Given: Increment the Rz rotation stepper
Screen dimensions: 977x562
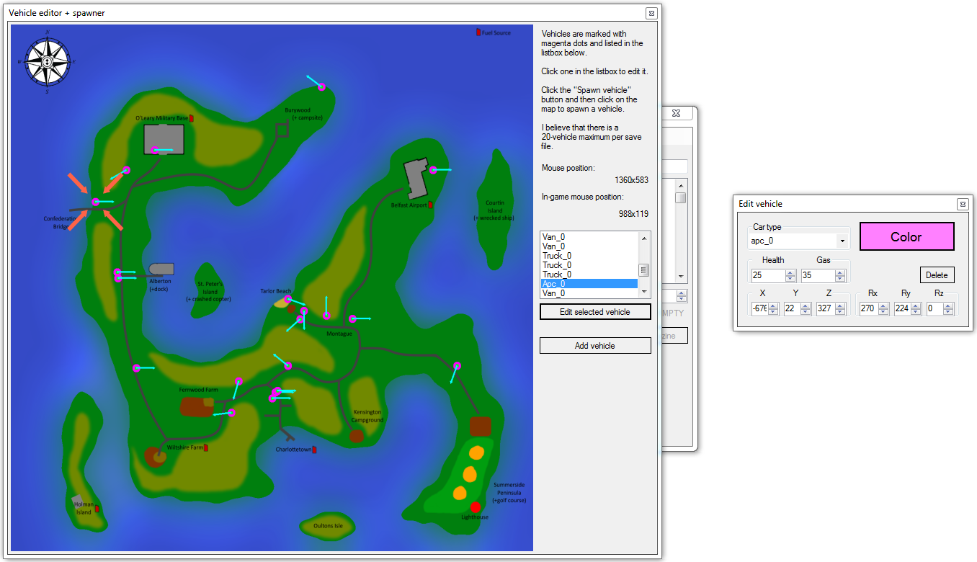Looking at the screenshot, I should coord(950,305).
